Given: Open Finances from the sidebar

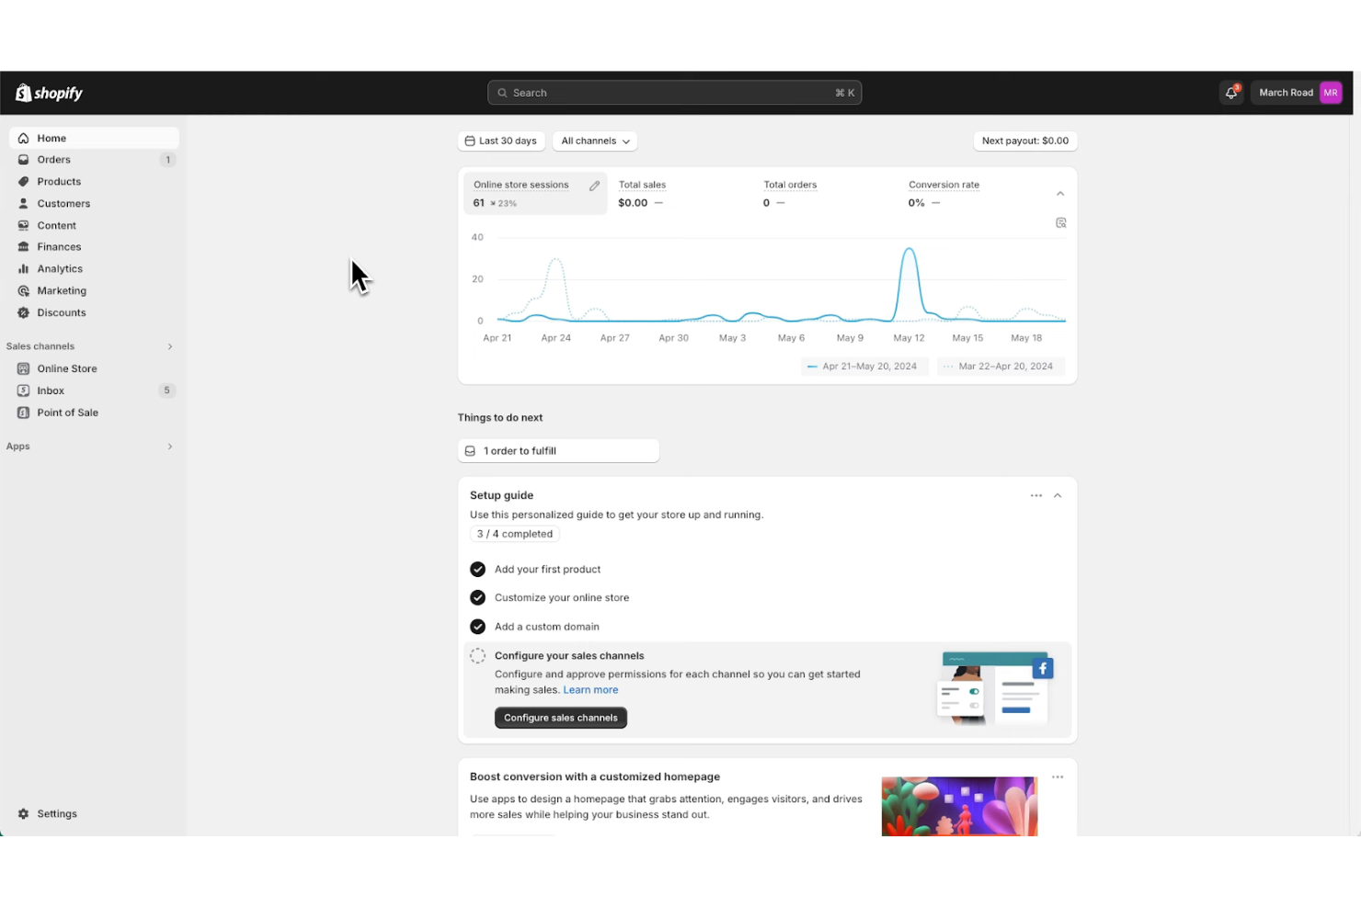Looking at the screenshot, I should coord(59,246).
